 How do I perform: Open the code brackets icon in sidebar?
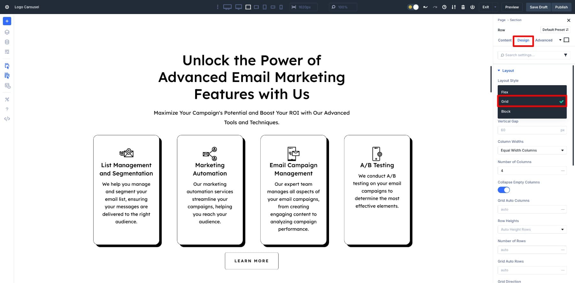pyautogui.click(x=7, y=119)
